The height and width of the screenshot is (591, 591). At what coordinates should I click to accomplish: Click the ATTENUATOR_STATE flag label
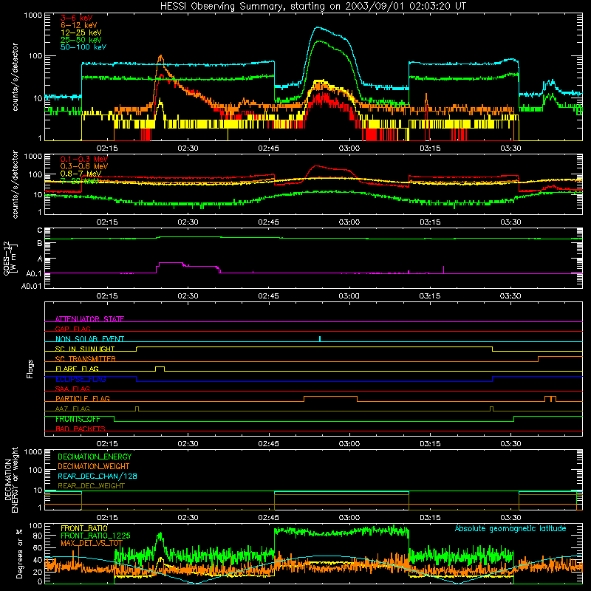89,319
